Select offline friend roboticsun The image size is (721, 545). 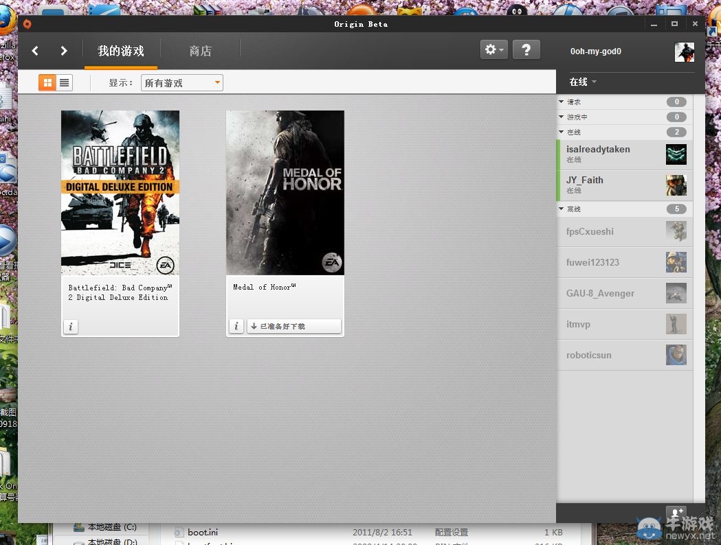pyautogui.click(x=625, y=354)
